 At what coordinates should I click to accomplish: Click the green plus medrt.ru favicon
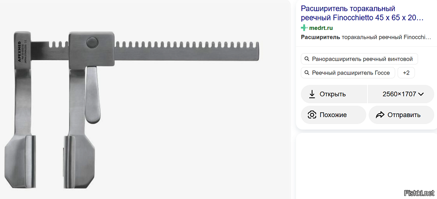point(304,28)
